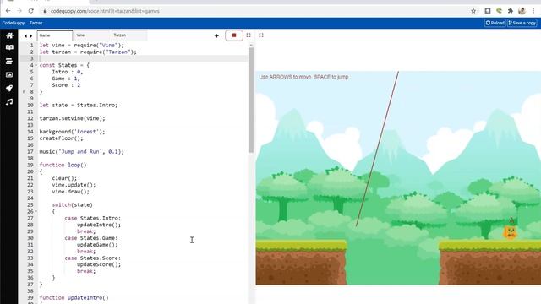Click line number 17 in the gutter
Viewport: 541px width, 304px height.
(x=30, y=152)
